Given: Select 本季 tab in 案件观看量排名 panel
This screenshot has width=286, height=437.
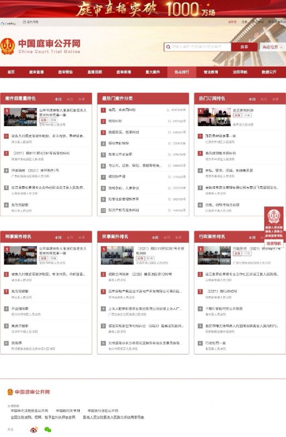Looking at the screenshot, I should point(81,99).
